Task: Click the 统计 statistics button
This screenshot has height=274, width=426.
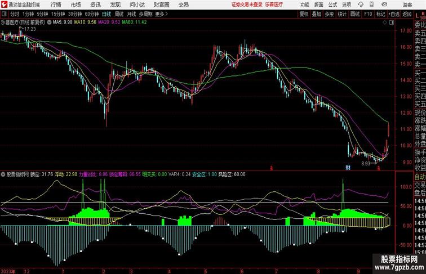Action: (342, 14)
